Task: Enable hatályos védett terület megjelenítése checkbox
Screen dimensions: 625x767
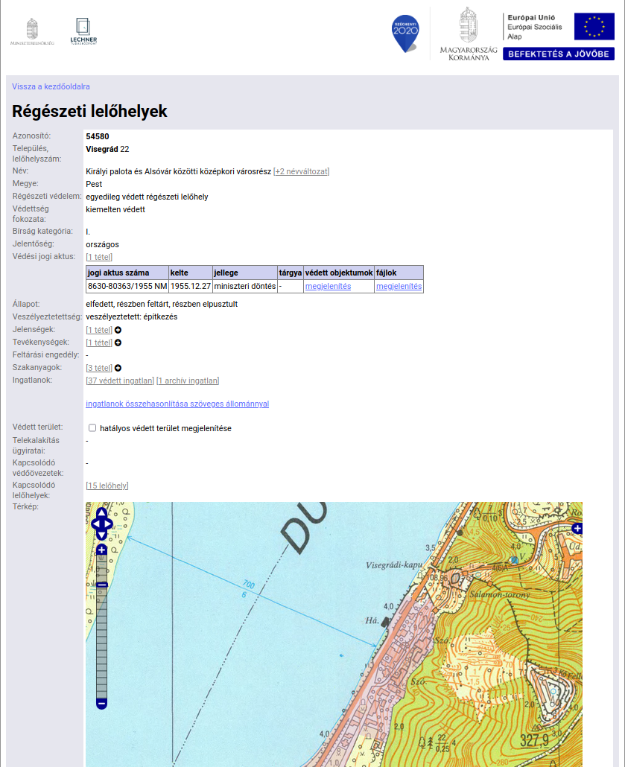Action: click(x=92, y=428)
